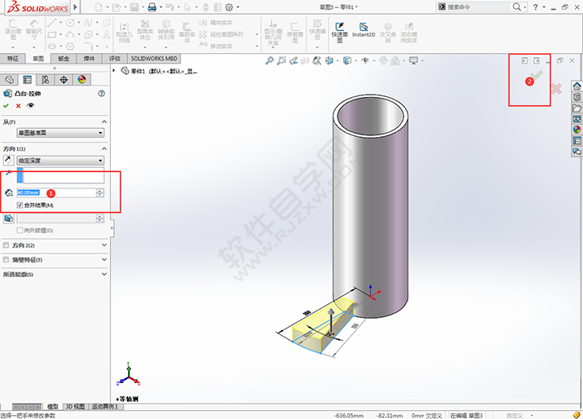Cancel feature with red X in viewport corner
Image resolution: width=583 pixels, height=419 pixels.
coord(556,88)
